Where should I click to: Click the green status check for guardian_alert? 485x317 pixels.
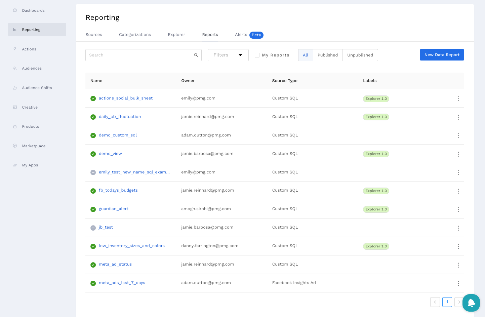point(93,209)
